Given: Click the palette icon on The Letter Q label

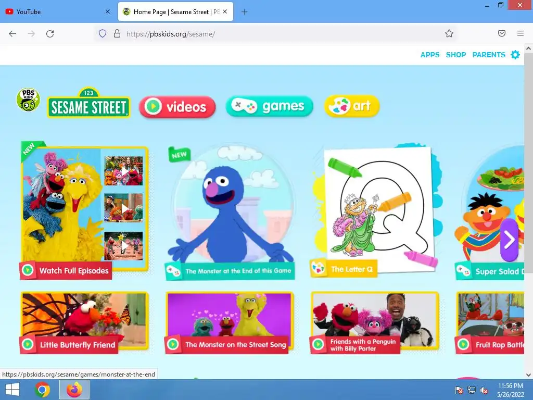Looking at the screenshot, I should coord(319,269).
